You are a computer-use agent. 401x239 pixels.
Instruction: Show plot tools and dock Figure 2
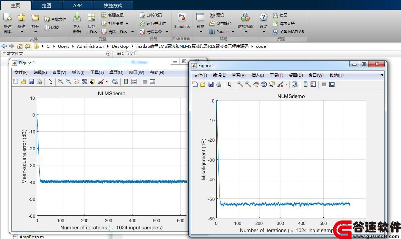point(332,84)
